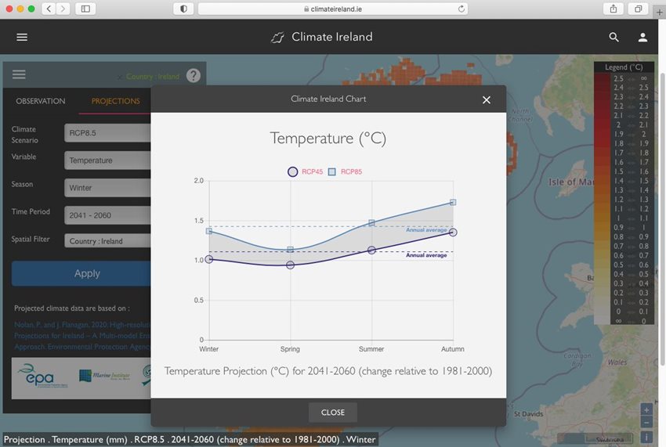Click the Safari address bar

pos(333,9)
